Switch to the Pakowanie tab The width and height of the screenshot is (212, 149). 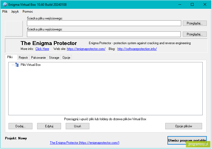point(38,58)
